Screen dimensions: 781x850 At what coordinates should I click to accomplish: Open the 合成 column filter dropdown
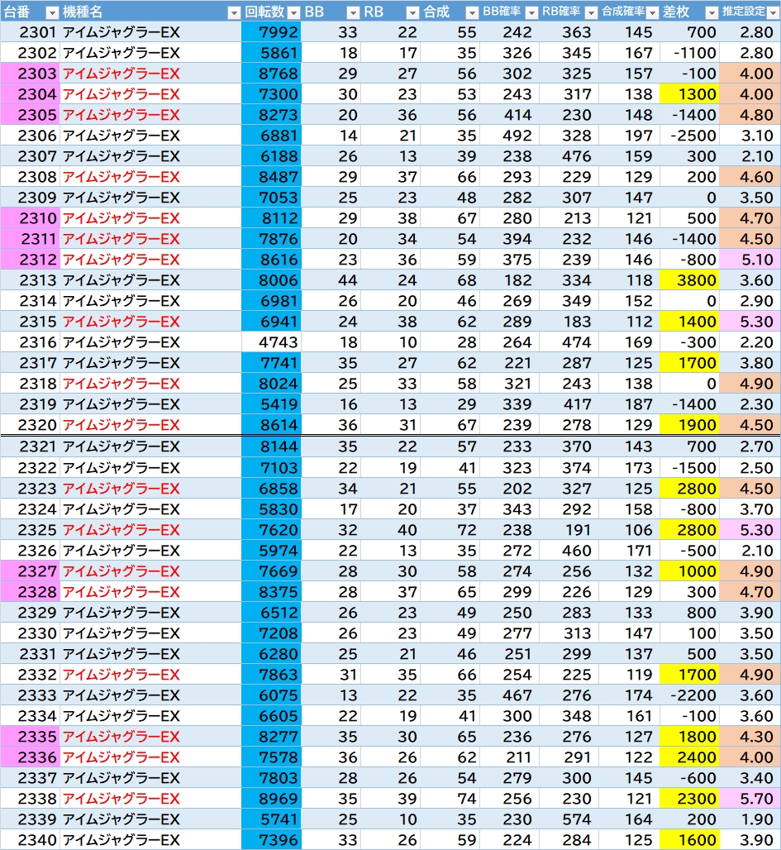coord(472,12)
